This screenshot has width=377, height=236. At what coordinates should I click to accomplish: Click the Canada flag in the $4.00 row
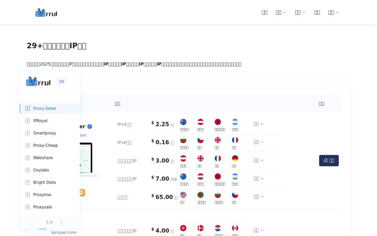click(235, 228)
